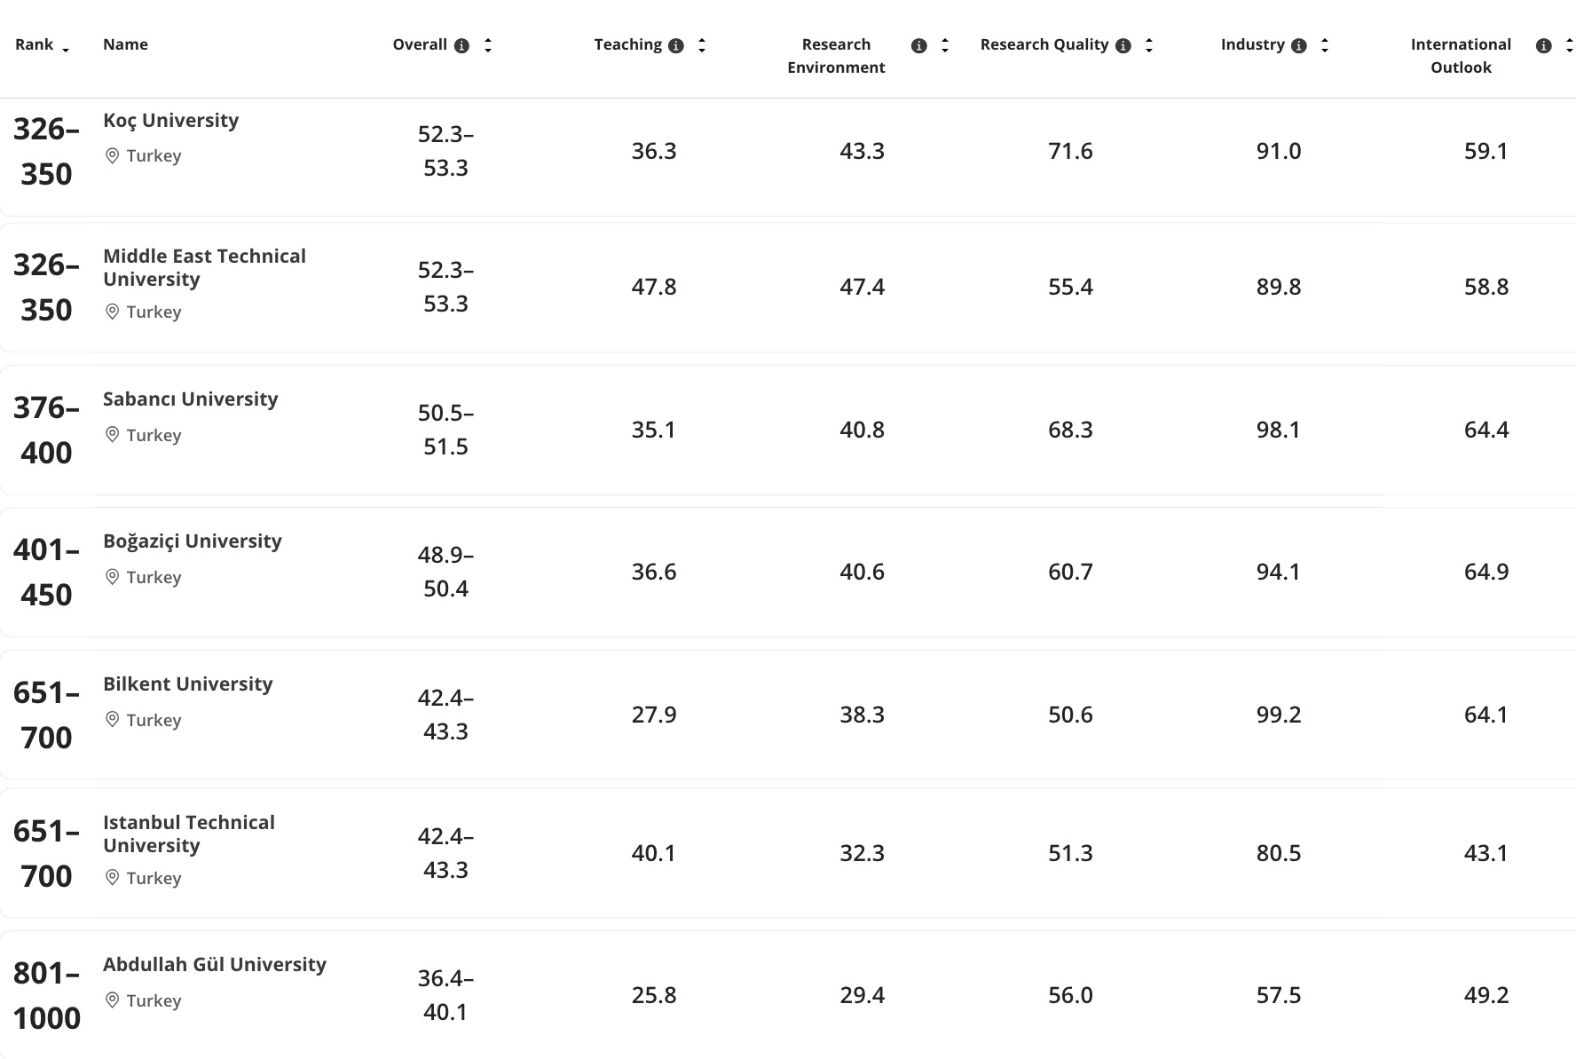Screen dimensions: 1576x1059
Task: Sort by Overall score arrows
Action: (x=488, y=45)
